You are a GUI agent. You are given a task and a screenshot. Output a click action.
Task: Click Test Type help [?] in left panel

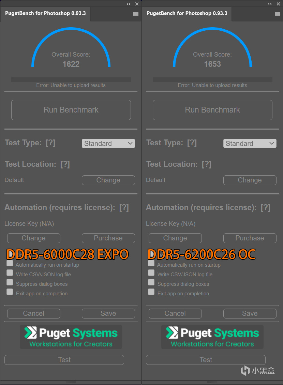50,143
